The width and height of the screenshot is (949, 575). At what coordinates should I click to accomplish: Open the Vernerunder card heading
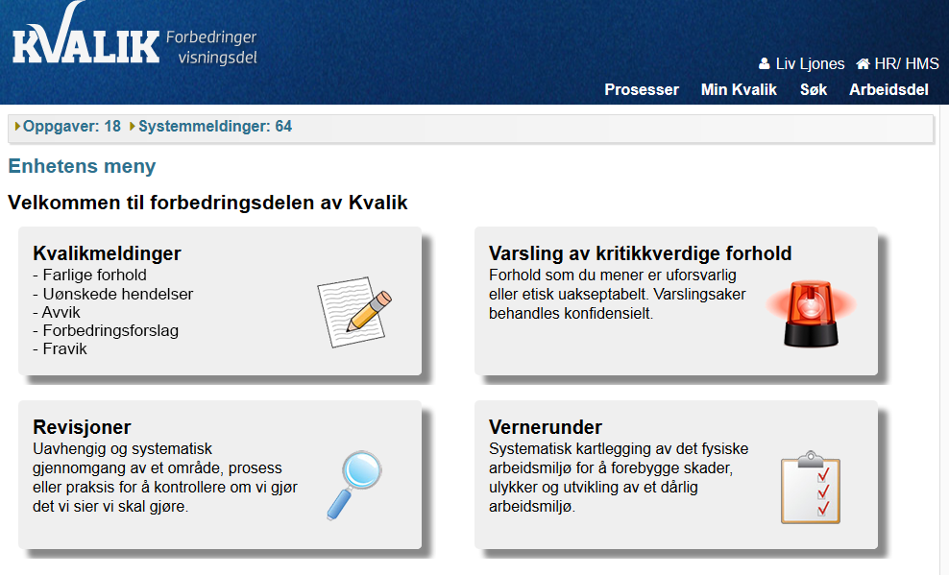(x=546, y=427)
